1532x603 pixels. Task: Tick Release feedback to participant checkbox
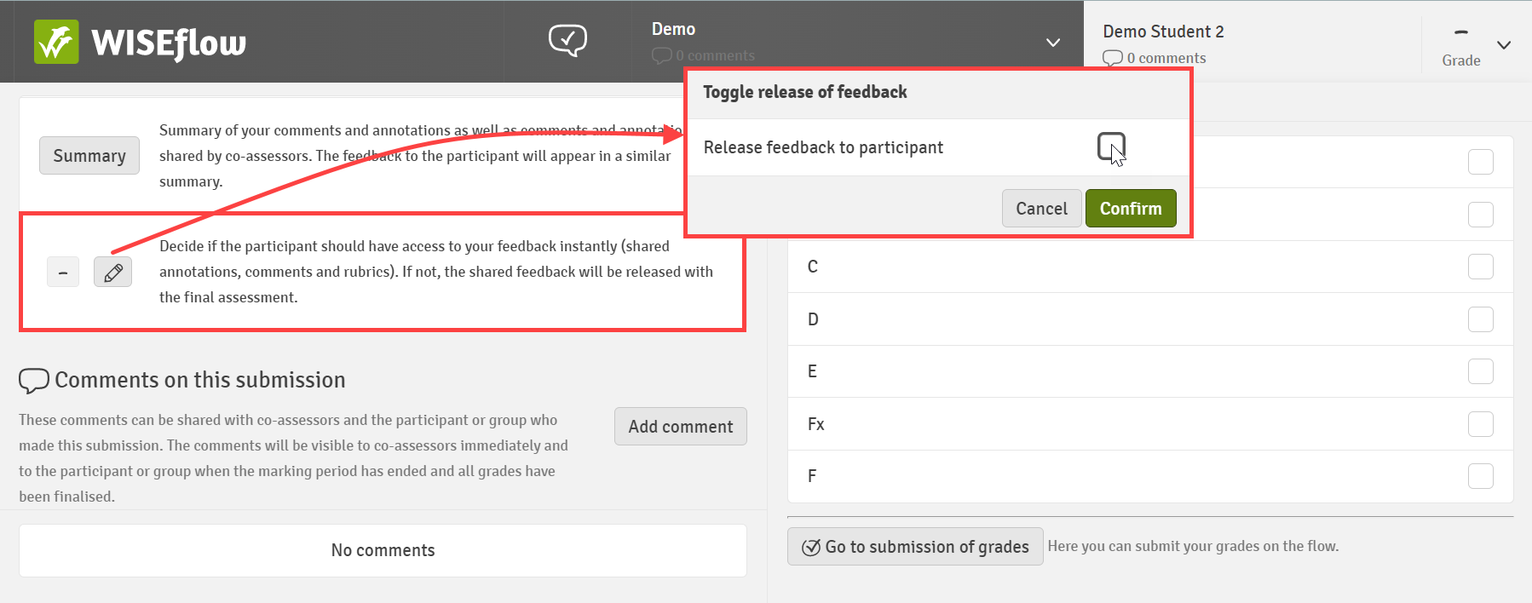pos(1111,146)
